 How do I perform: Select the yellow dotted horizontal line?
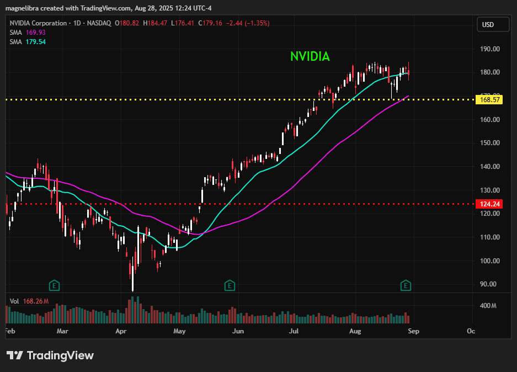(x=241, y=99)
